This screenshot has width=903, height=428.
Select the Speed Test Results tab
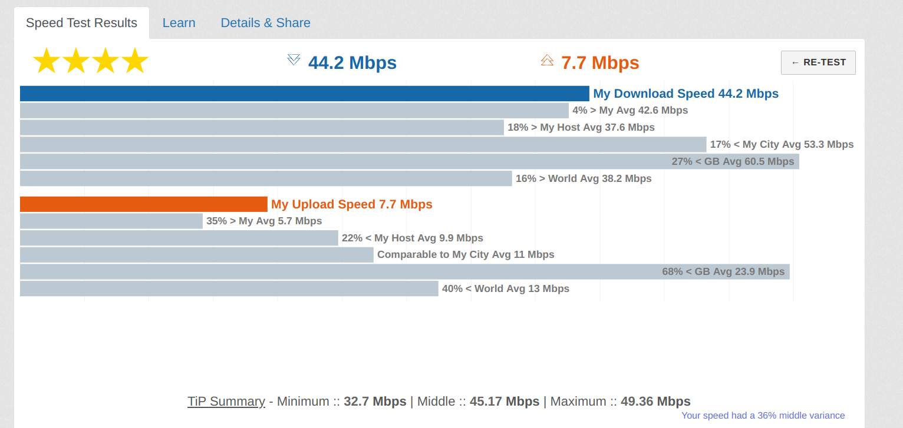tap(81, 22)
